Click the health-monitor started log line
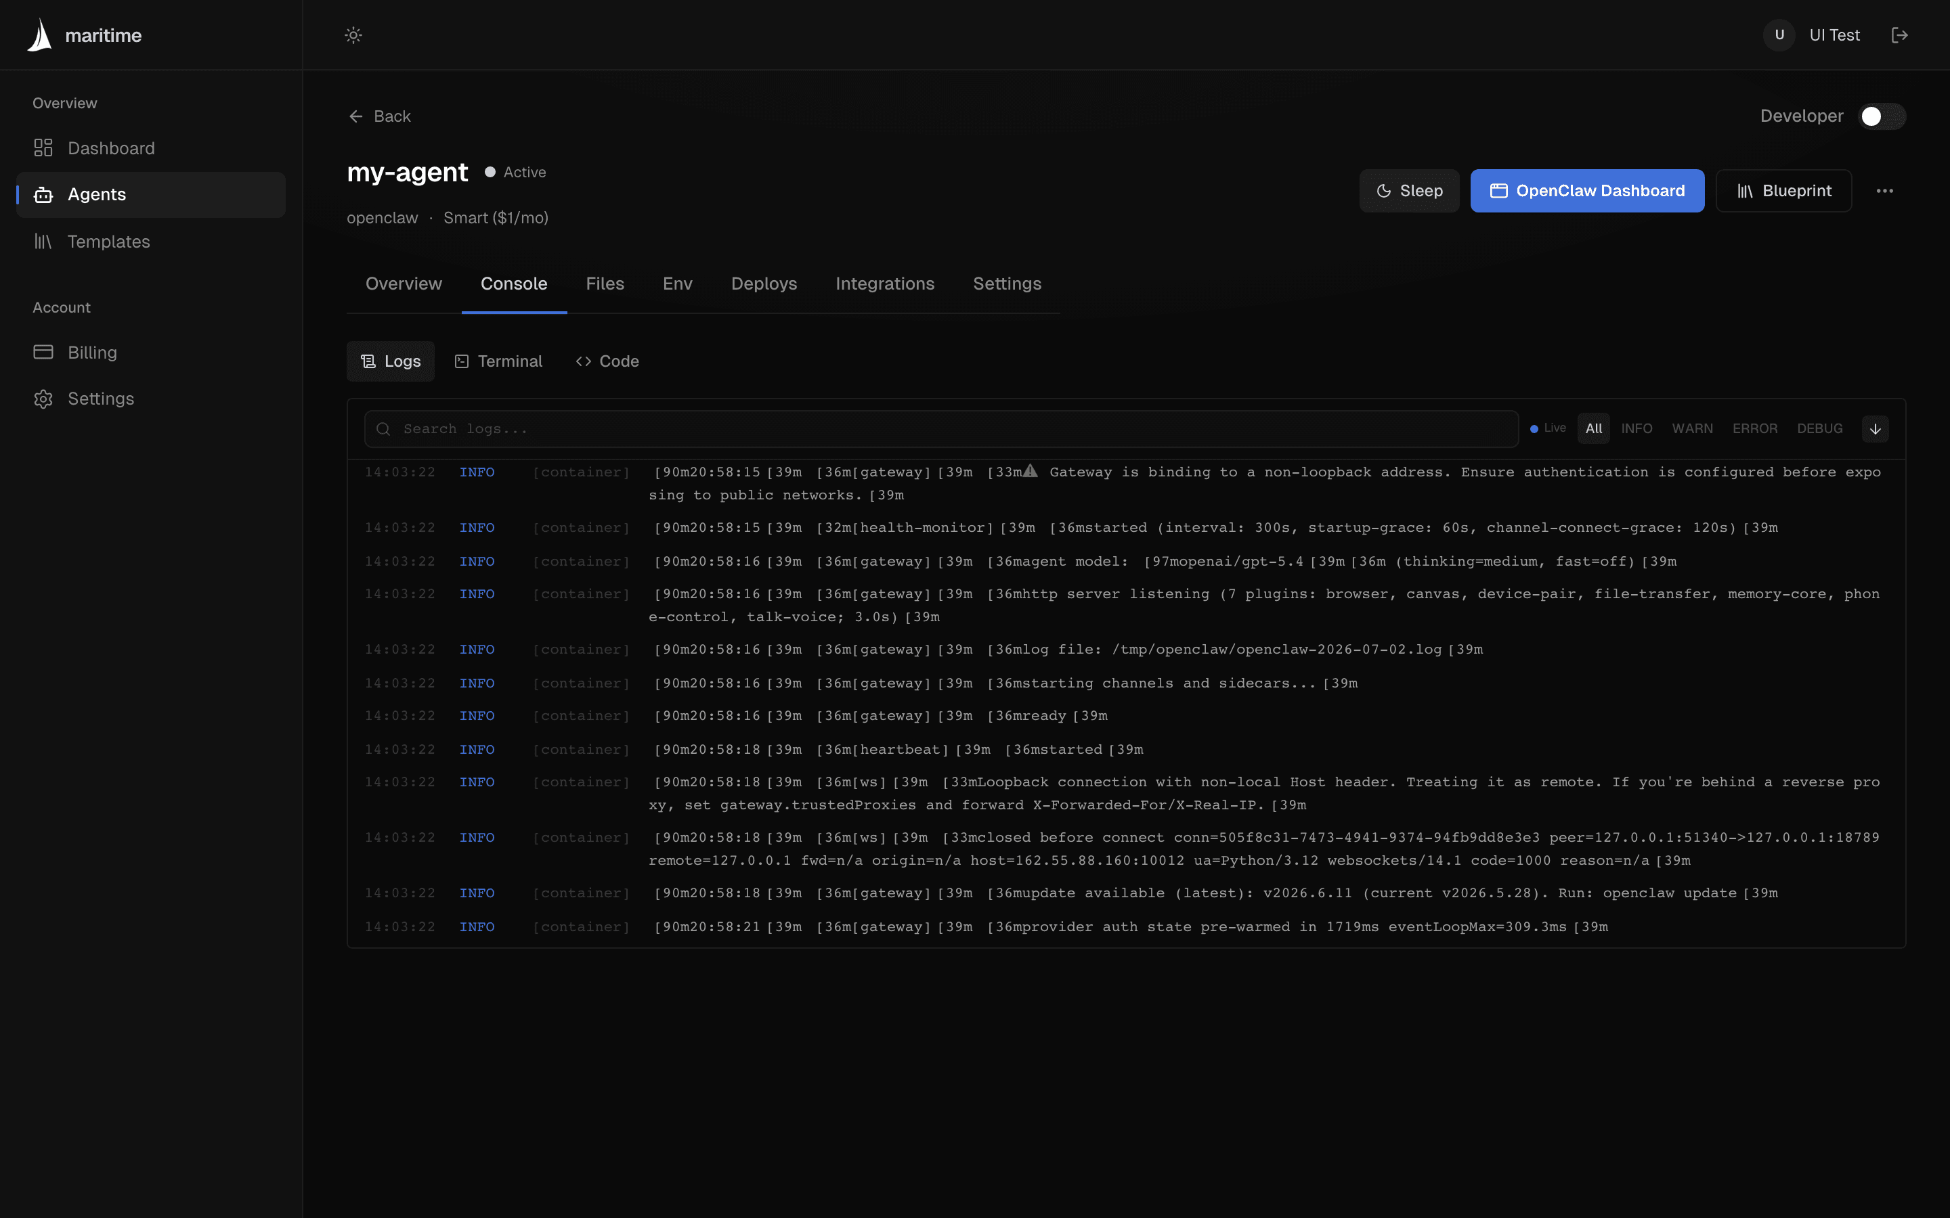The width and height of the screenshot is (1950, 1218). tap(1126, 528)
